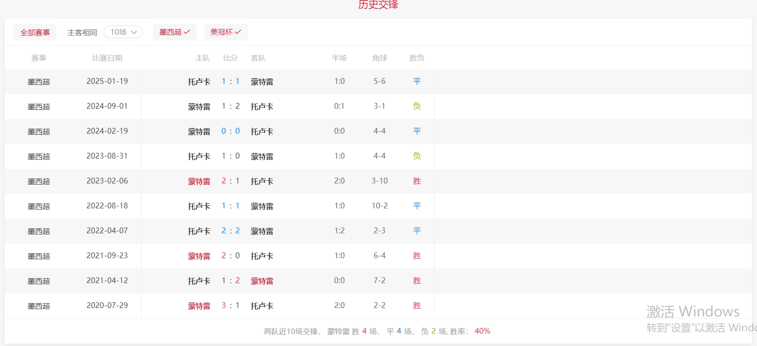Viewport: 757px width, 346px height.
Task: Toggle the 主客相同 filter
Action: 82,32
